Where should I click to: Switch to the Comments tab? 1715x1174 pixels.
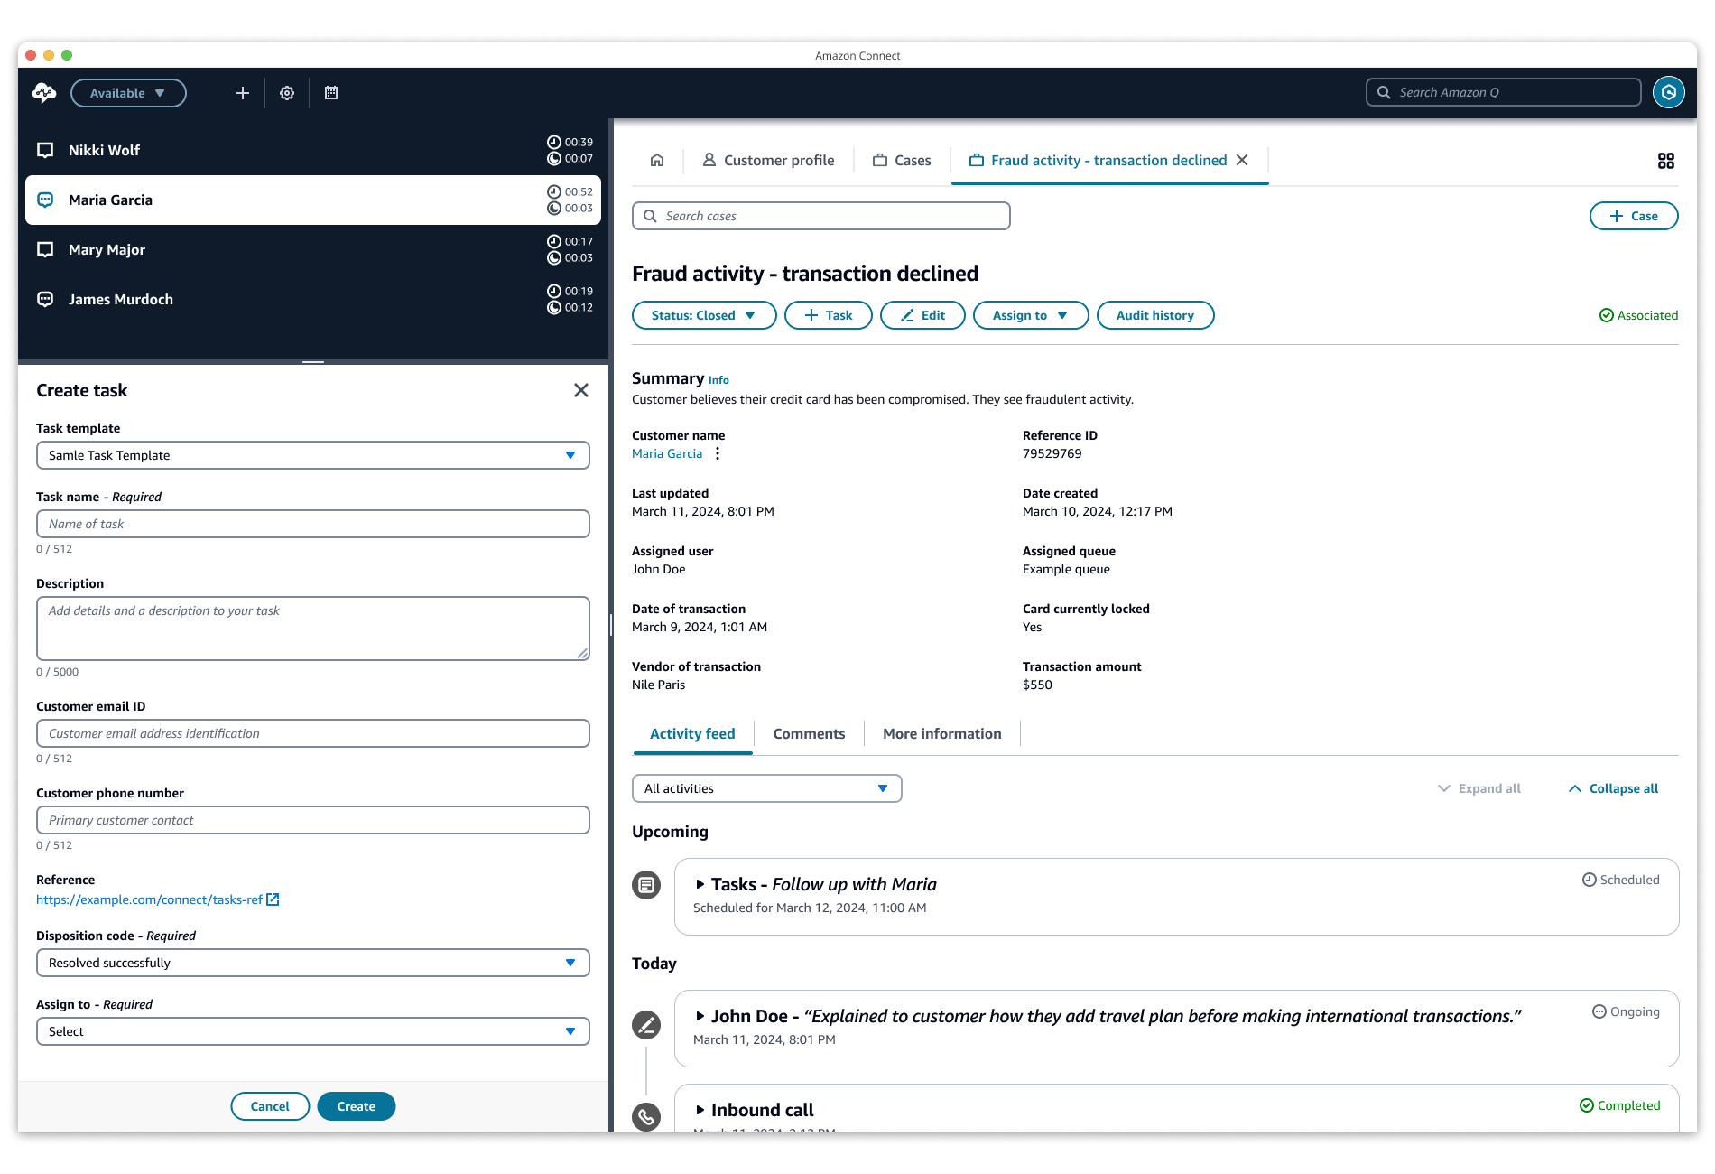pos(809,733)
